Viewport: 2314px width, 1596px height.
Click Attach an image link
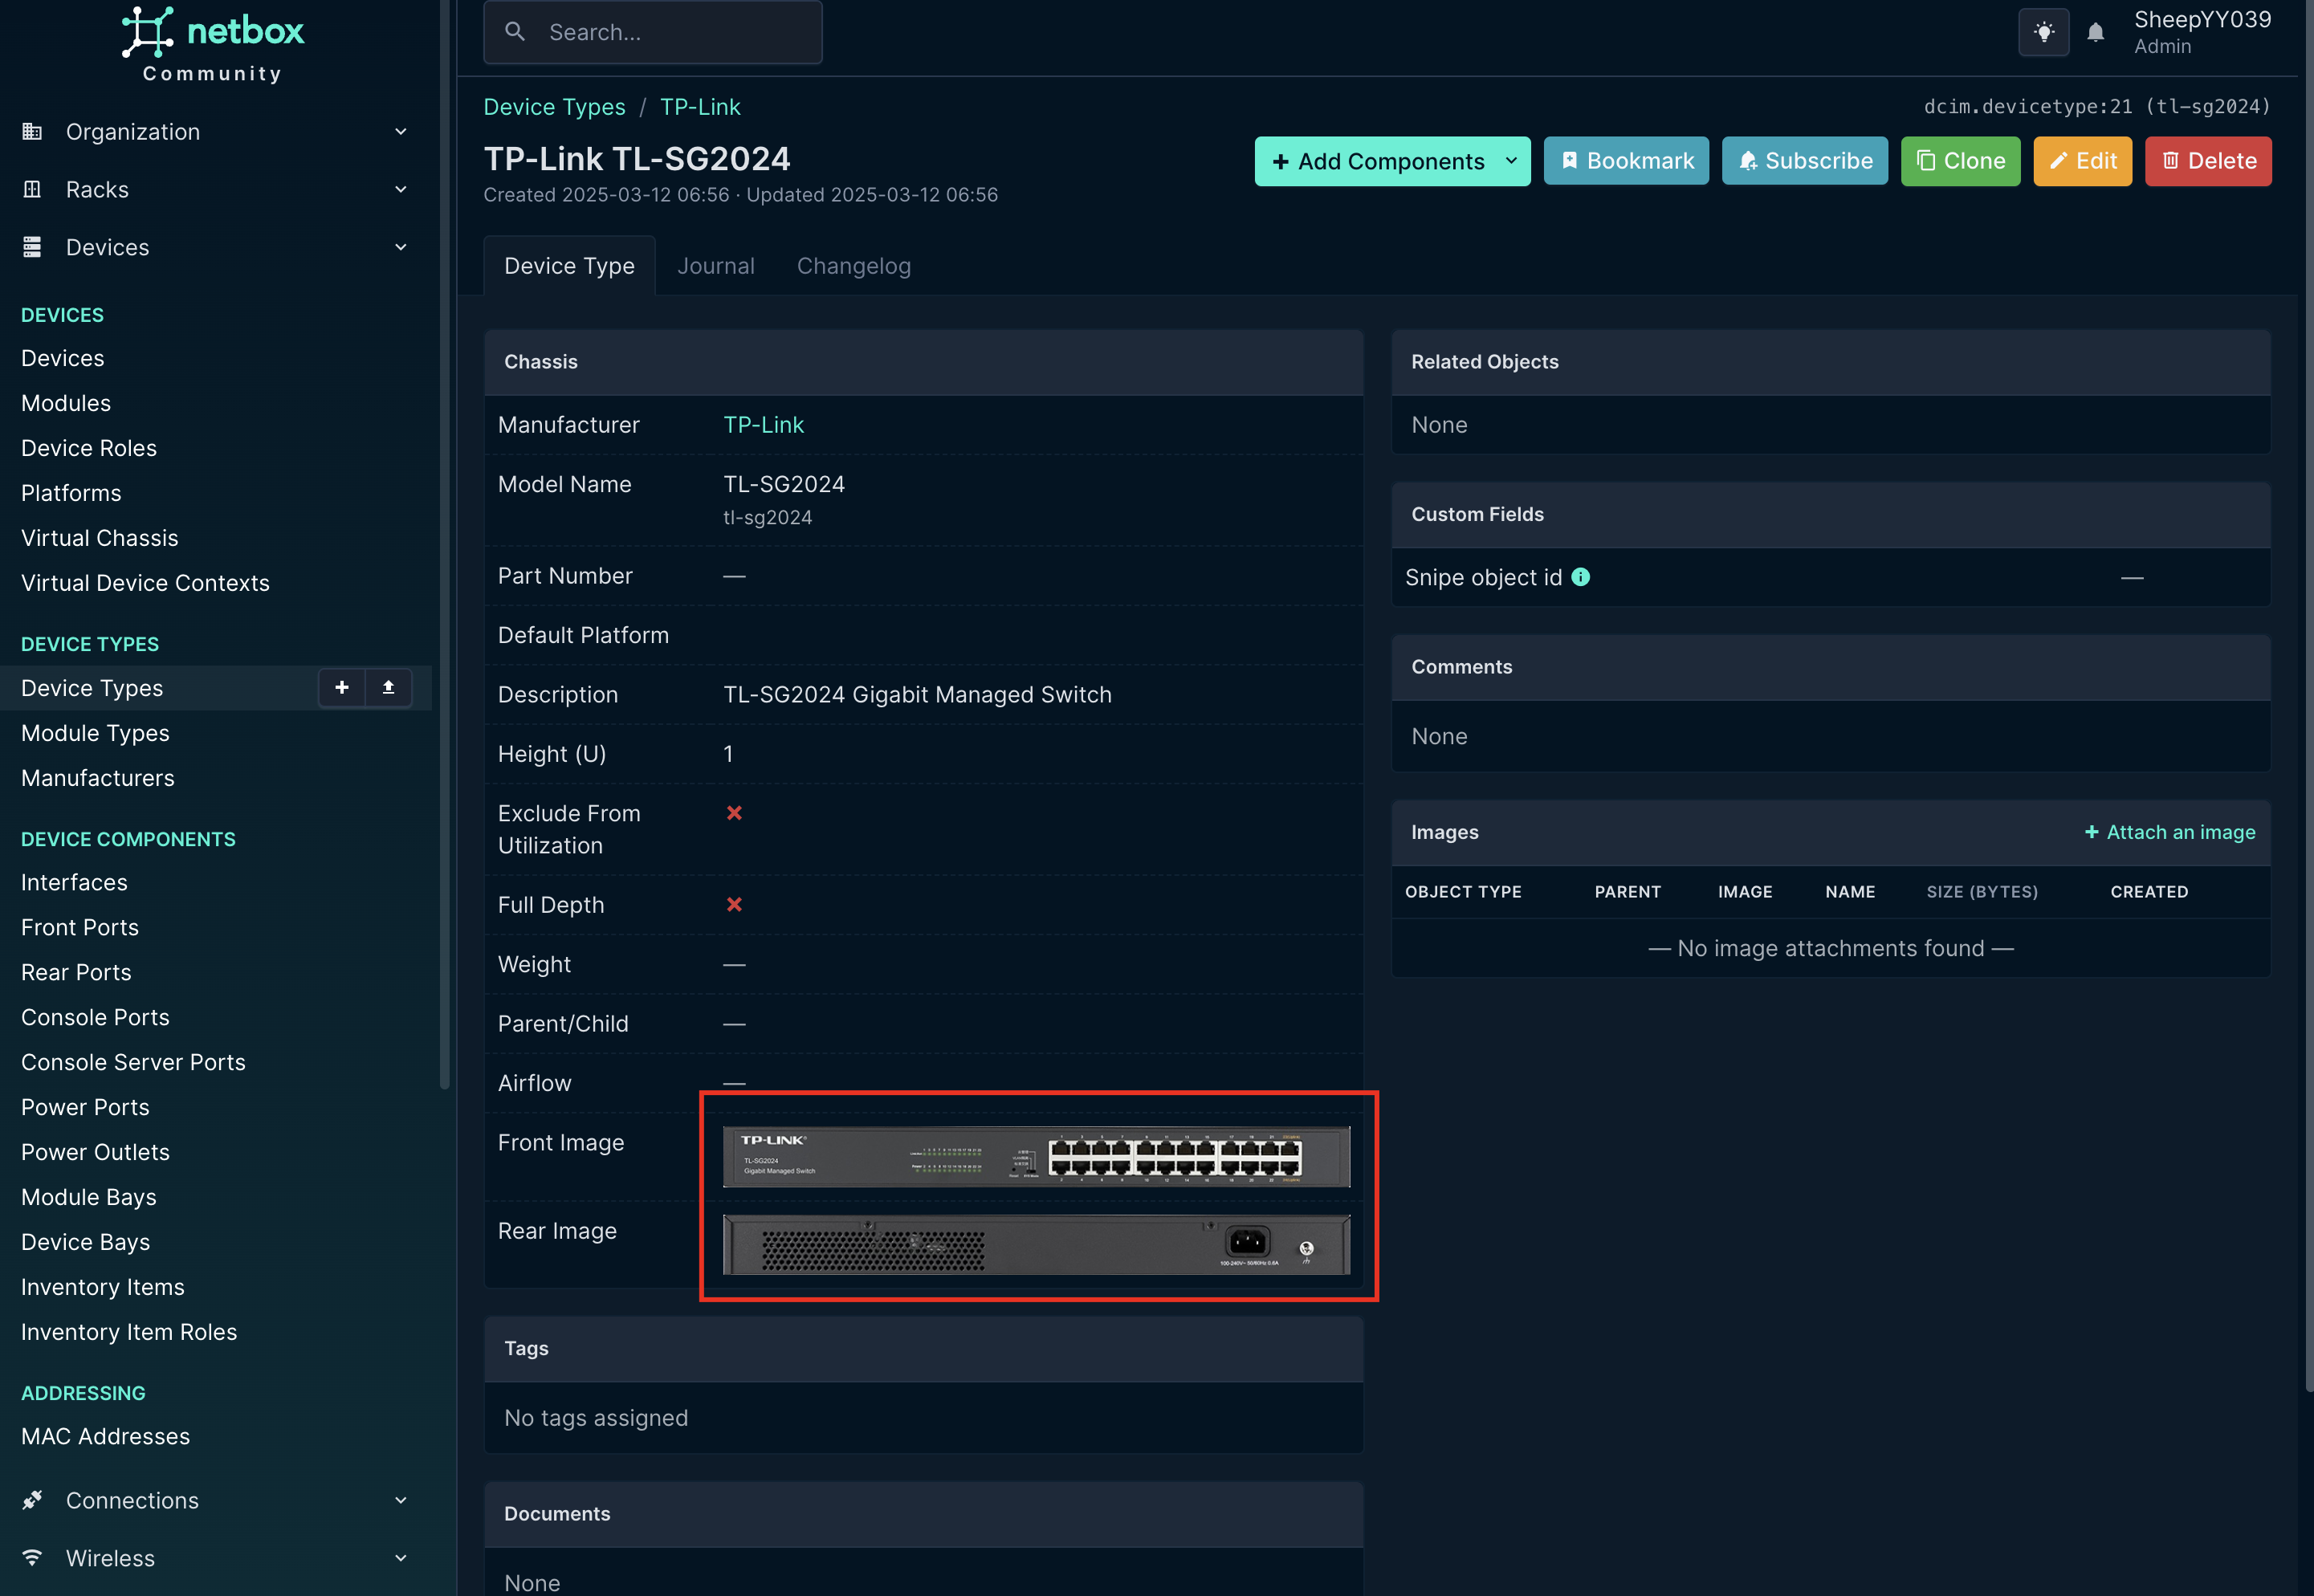click(2169, 832)
